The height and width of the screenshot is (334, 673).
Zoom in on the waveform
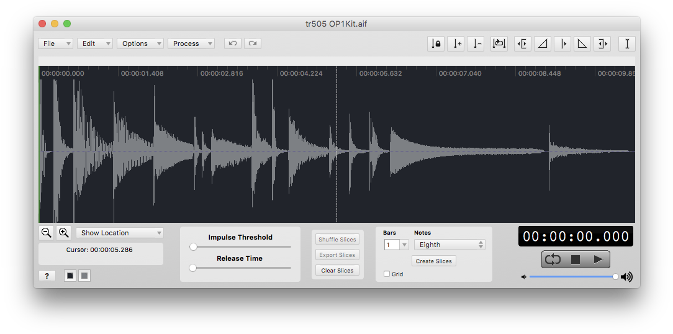63,233
